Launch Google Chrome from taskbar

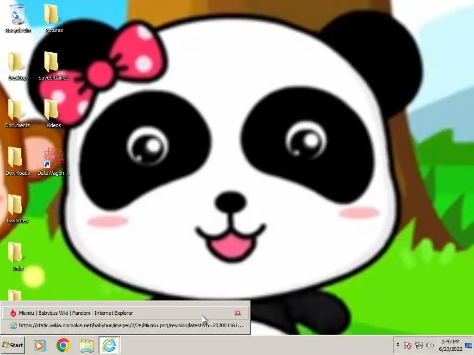tap(63, 345)
